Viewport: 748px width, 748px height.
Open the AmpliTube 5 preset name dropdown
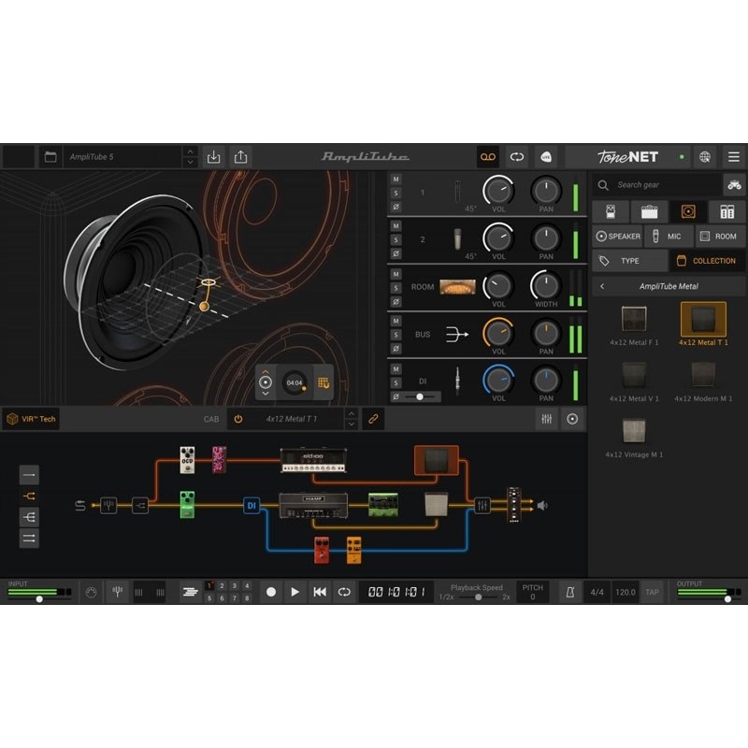pos(122,156)
